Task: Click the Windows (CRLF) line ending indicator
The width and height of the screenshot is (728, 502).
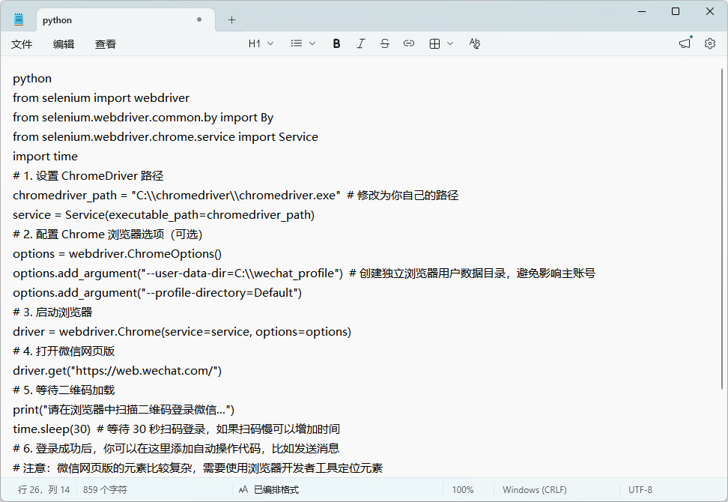Action: (x=535, y=489)
